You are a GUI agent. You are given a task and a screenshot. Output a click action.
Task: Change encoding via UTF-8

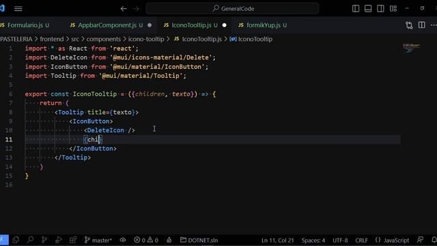340,240
